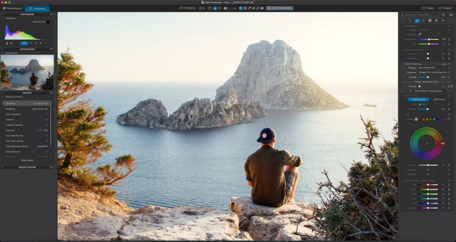Open DxO FilmPack Time Machine

pyautogui.click(x=426, y=91)
